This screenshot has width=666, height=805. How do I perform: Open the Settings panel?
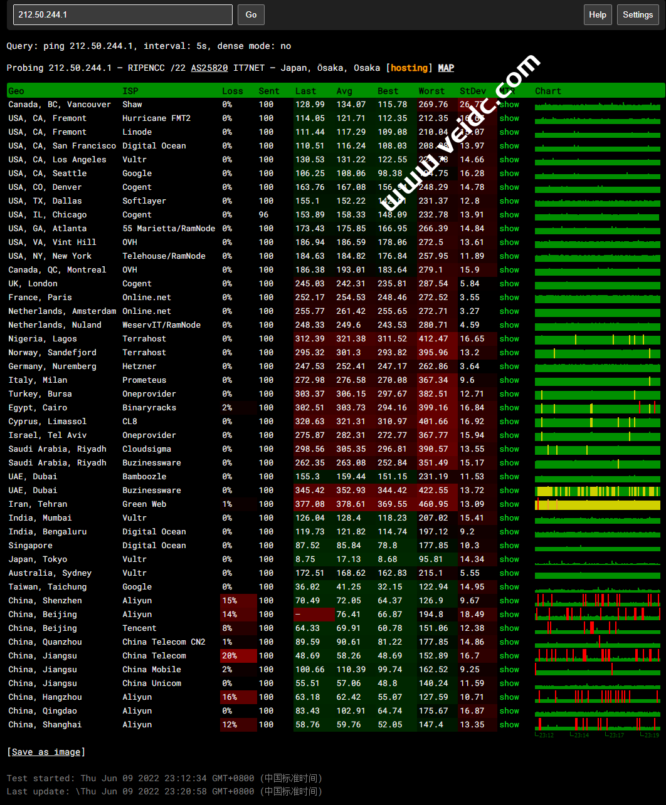point(638,14)
